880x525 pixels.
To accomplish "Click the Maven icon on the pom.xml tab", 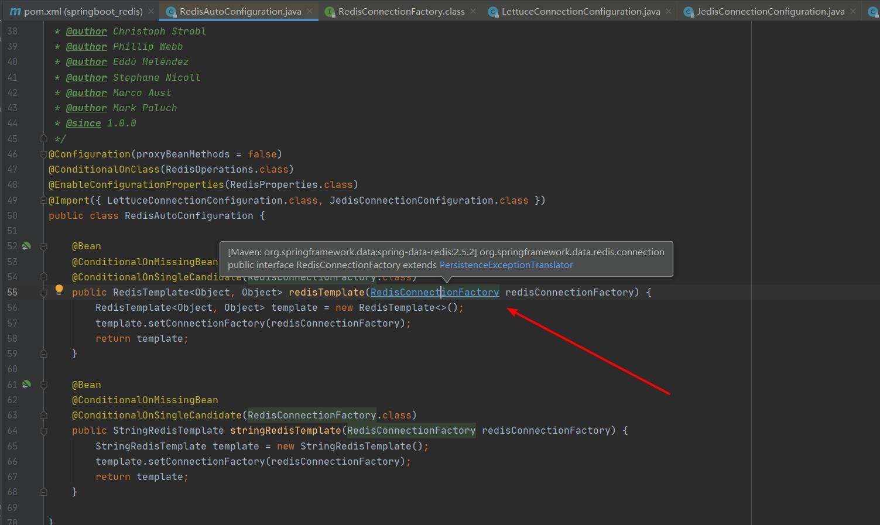I will pos(15,11).
